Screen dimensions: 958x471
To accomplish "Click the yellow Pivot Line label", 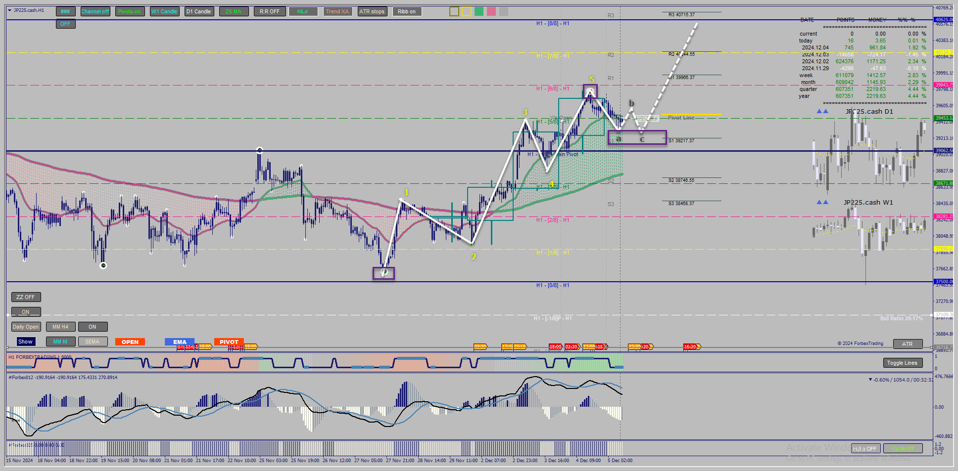I will pos(681,118).
